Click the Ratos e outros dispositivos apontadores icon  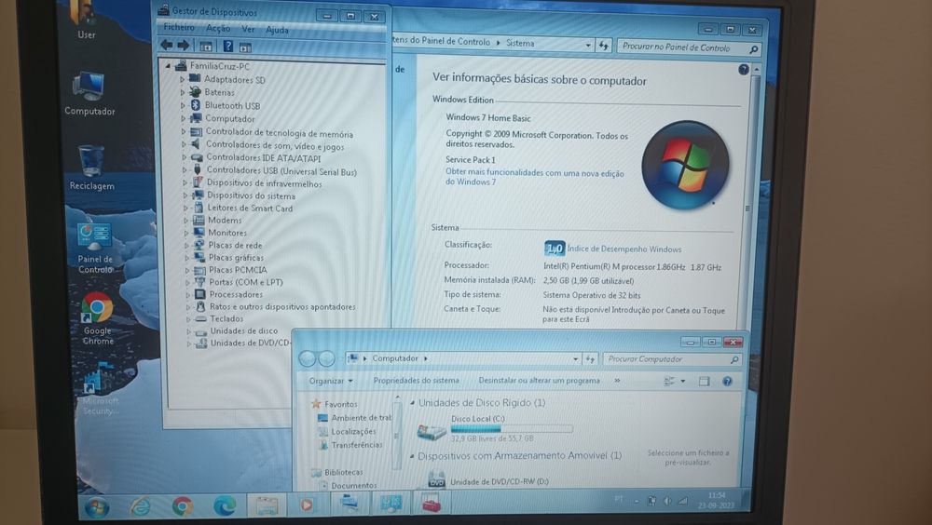[201, 306]
